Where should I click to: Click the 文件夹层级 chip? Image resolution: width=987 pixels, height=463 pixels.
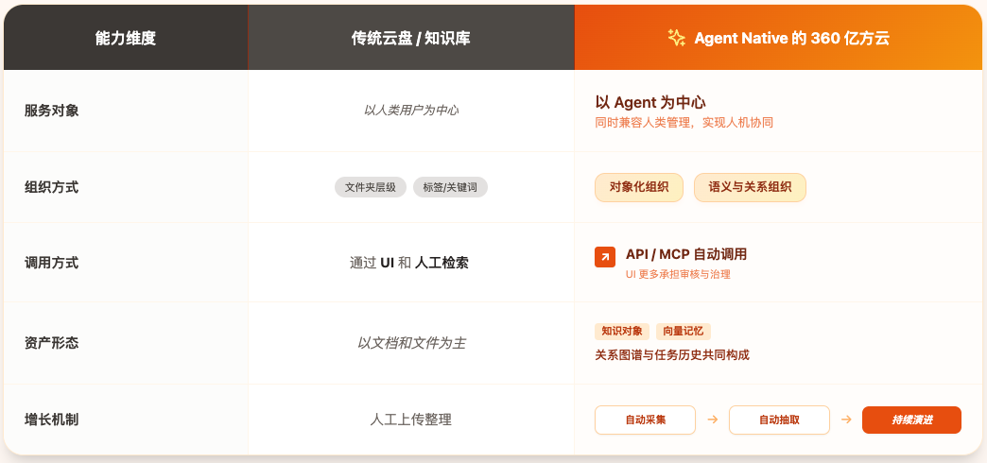pos(371,187)
